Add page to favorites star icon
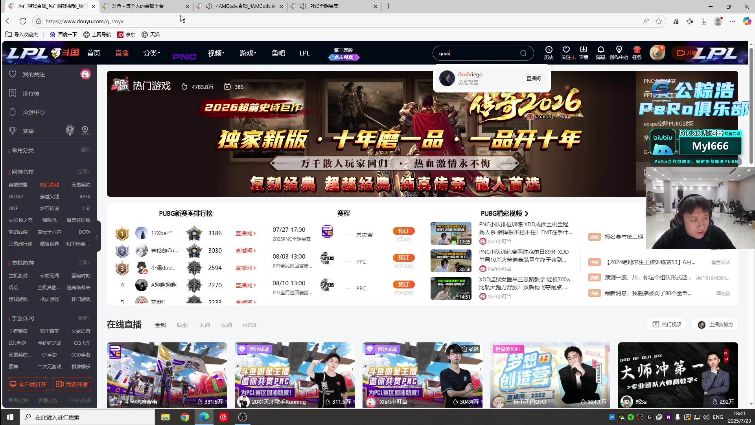The width and height of the screenshot is (755, 425). tap(659, 21)
